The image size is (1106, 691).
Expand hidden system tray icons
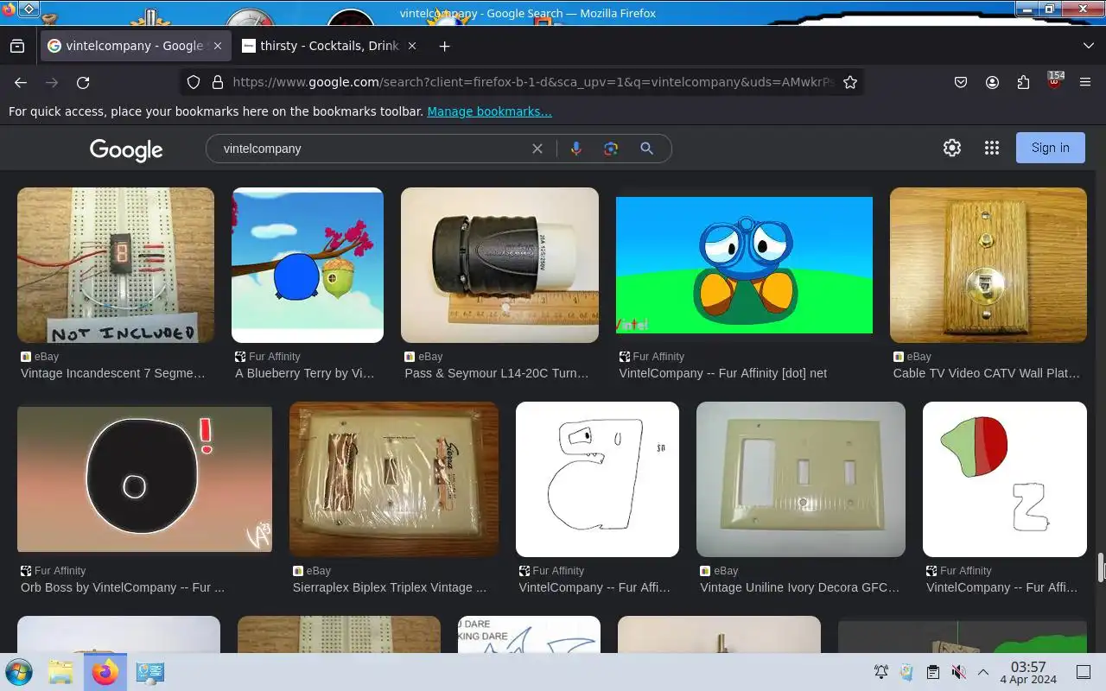pos(983,672)
